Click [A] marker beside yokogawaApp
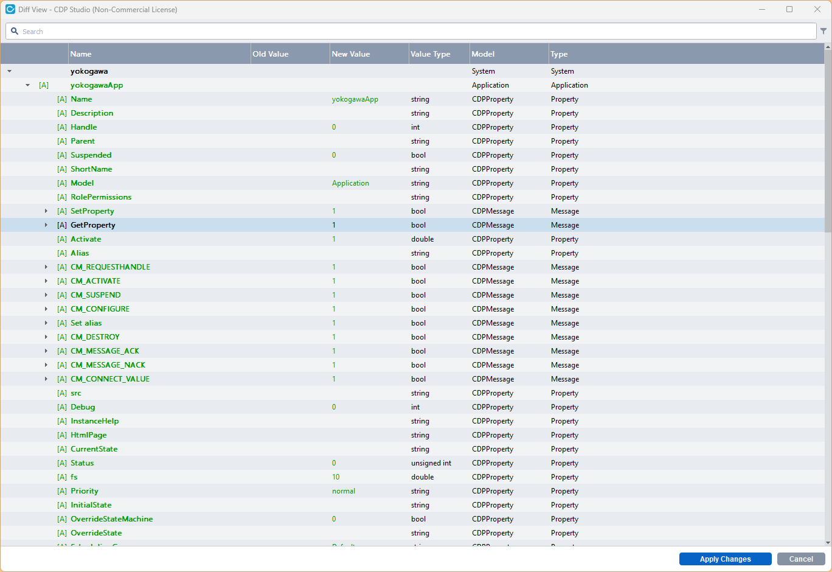Image resolution: width=832 pixels, height=572 pixels. click(x=44, y=85)
